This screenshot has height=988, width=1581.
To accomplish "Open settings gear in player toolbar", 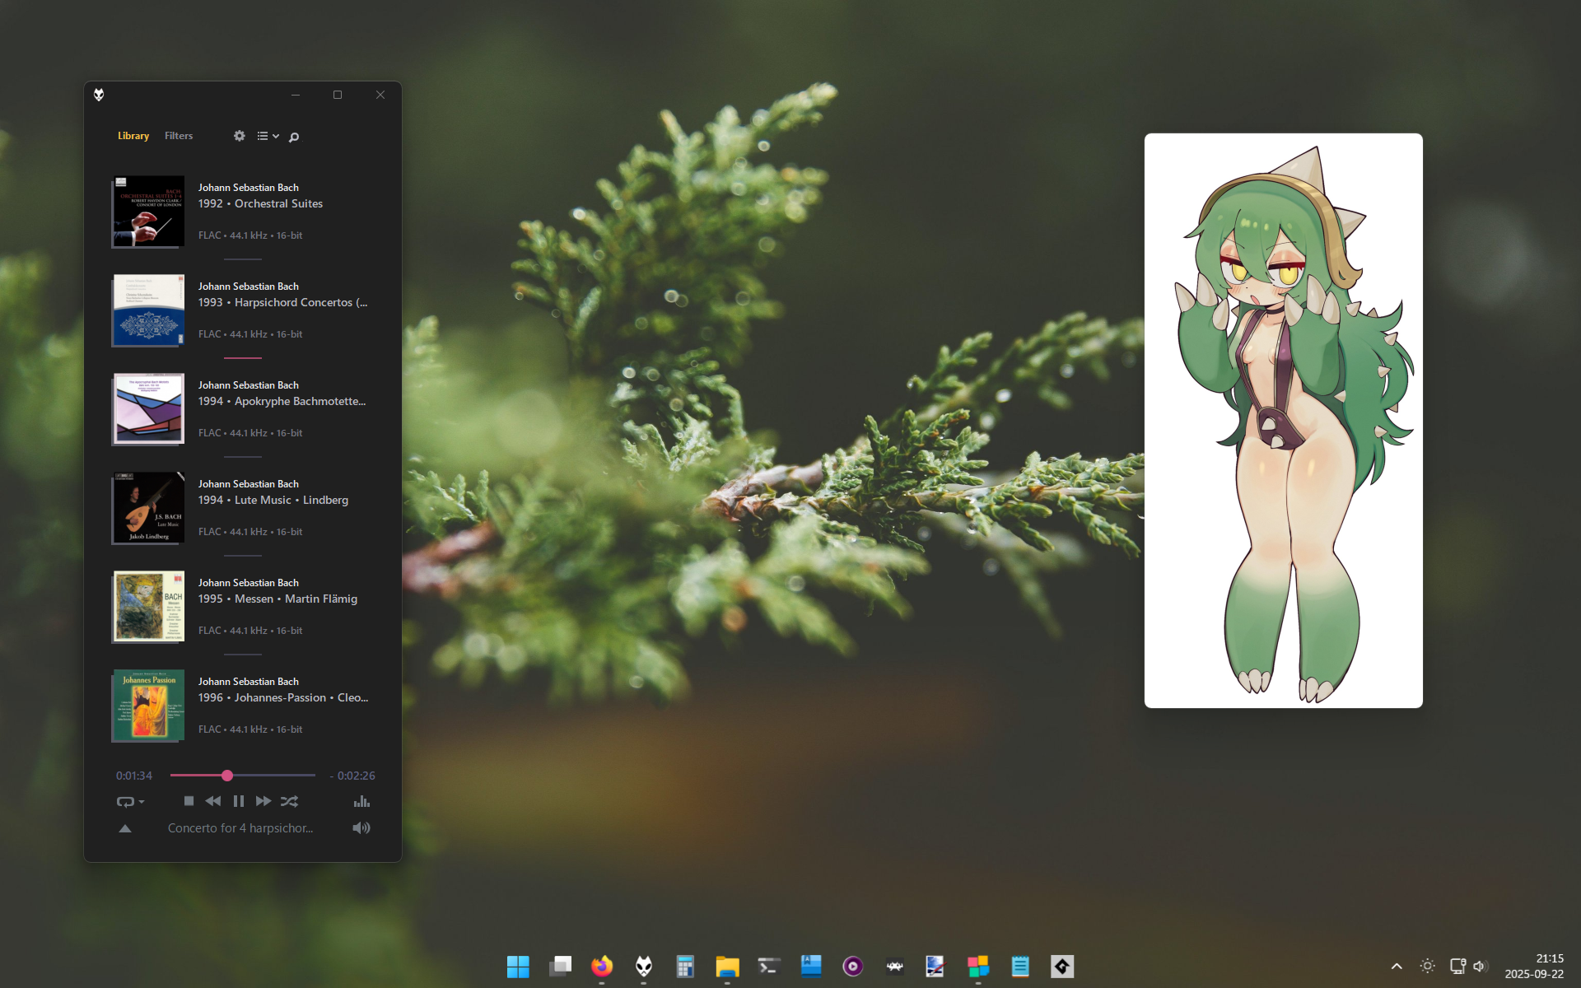I will pyautogui.click(x=240, y=136).
